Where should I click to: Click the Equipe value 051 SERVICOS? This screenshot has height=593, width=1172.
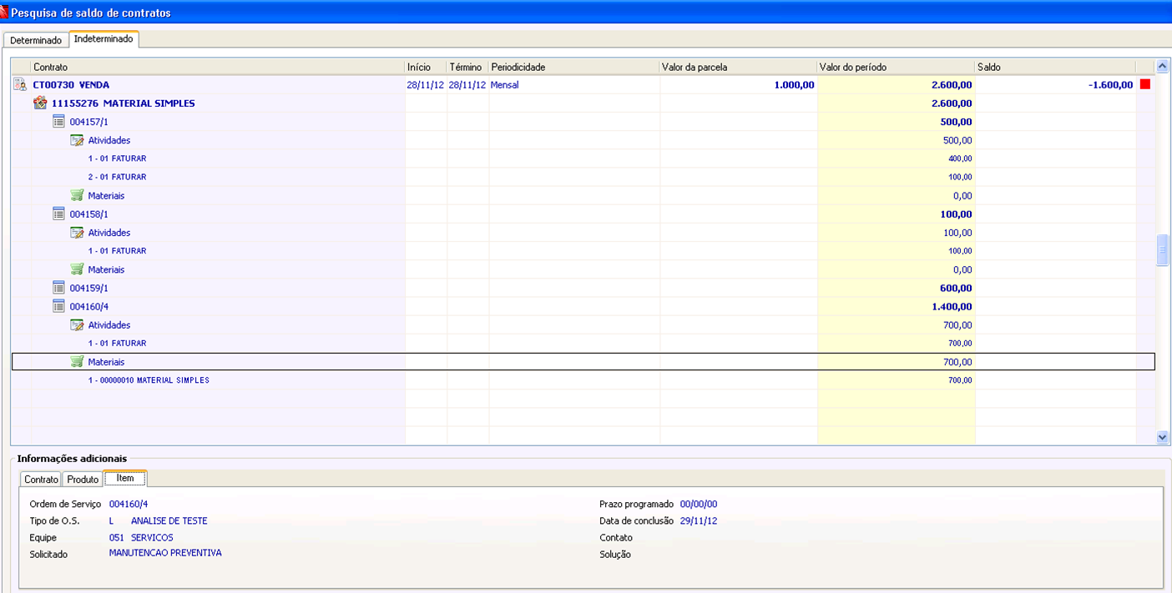click(141, 537)
